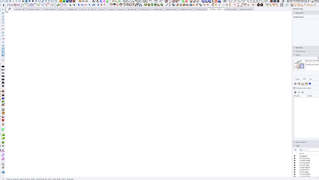
Task: Open the Scene 20 tab
Action: tap(121, 9)
